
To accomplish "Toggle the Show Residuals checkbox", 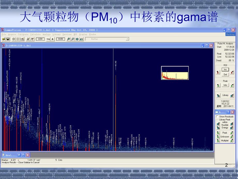I will [x=217, y=116].
